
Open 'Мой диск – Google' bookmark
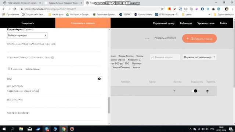tap(78, 15)
